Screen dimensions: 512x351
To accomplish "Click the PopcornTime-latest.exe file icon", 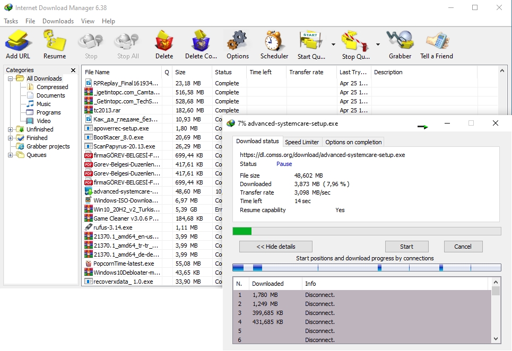I will pyautogui.click(x=88, y=264).
